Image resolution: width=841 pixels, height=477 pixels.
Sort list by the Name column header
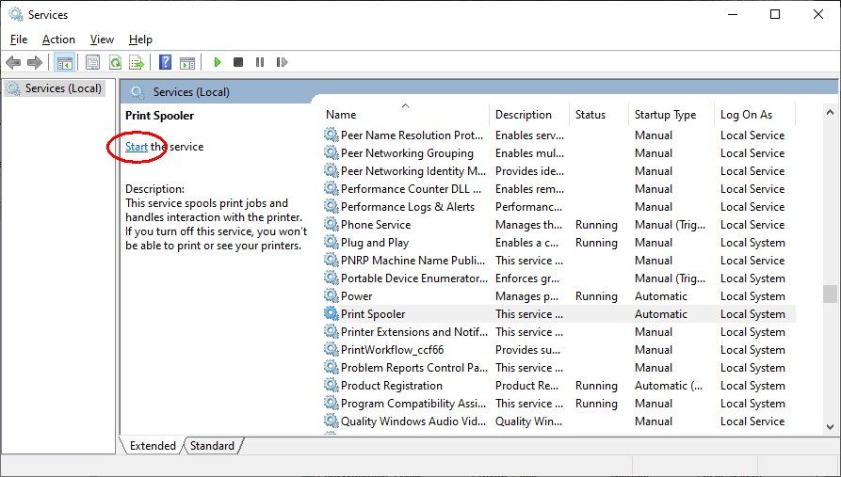[x=405, y=115]
